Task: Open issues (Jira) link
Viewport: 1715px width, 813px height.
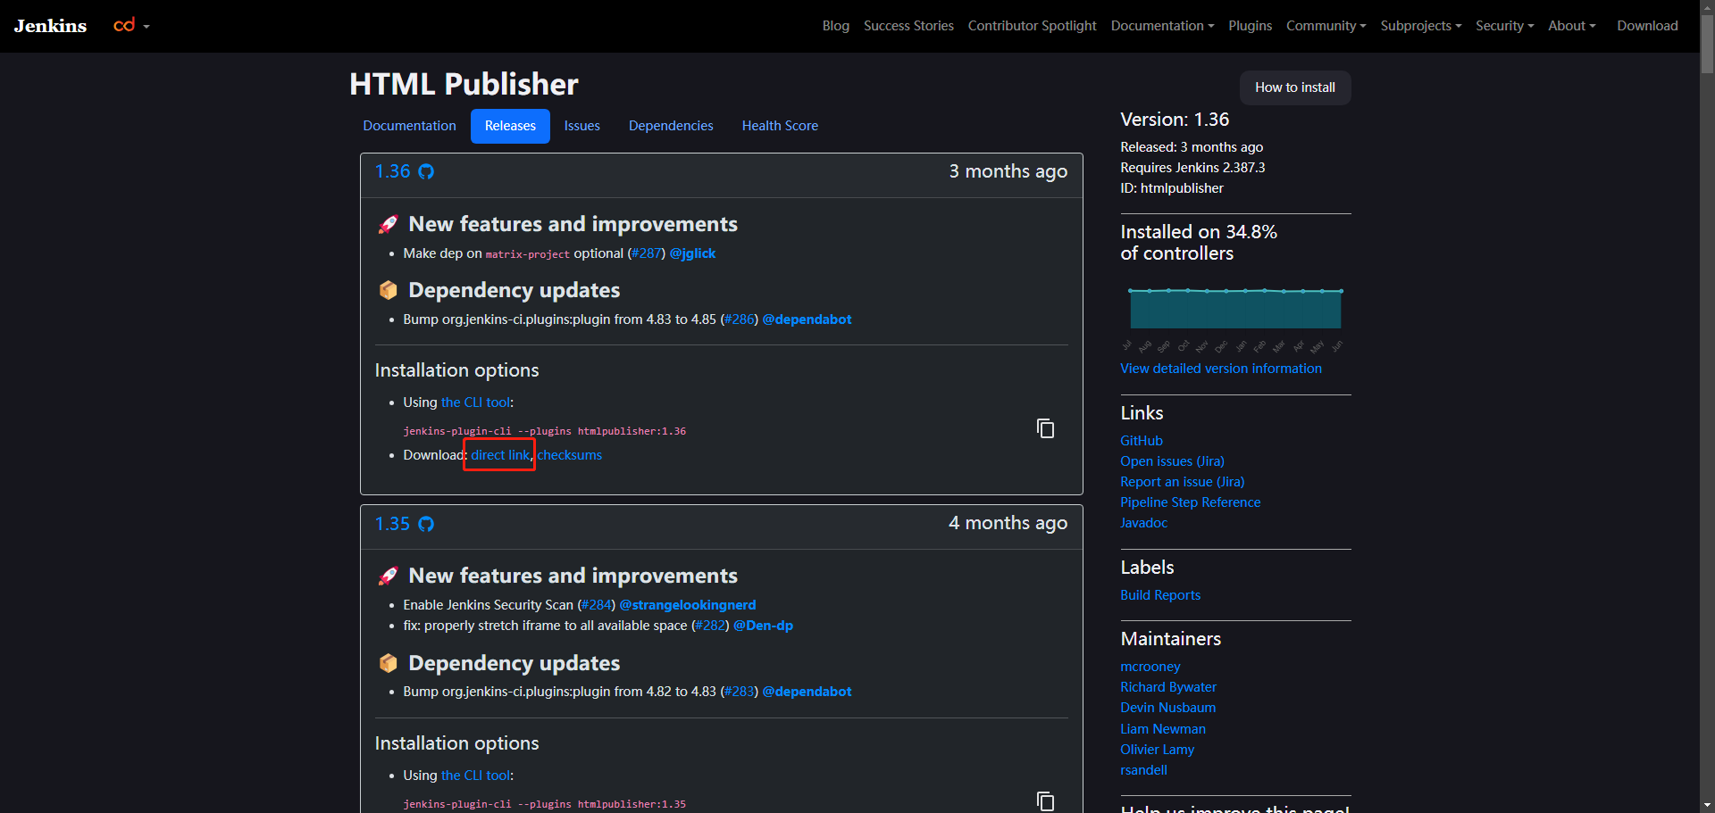Action: [x=1172, y=461]
